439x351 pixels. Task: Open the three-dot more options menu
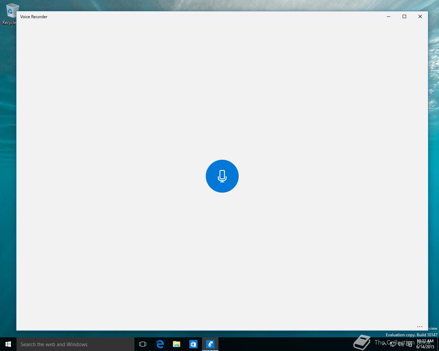(x=420, y=327)
